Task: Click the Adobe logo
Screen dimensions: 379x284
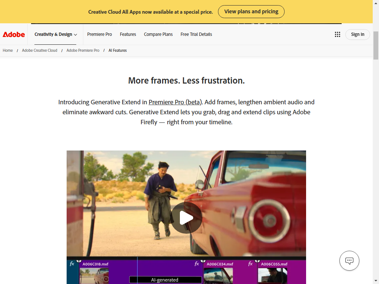Action: (14, 34)
